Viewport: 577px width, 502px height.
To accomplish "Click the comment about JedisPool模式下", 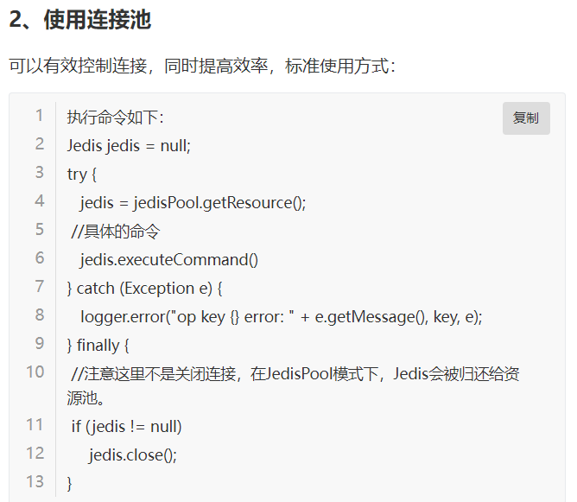I will tap(295, 374).
